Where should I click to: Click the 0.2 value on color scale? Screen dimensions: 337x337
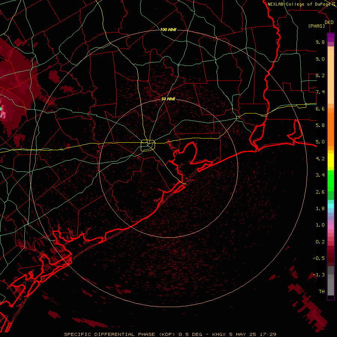(320, 242)
